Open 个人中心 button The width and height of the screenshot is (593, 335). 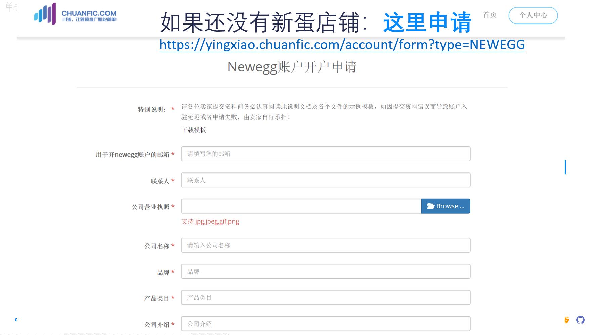click(x=533, y=15)
